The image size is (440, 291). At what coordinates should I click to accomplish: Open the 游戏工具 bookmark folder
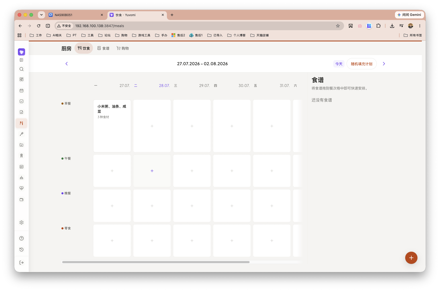pos(141,35)
